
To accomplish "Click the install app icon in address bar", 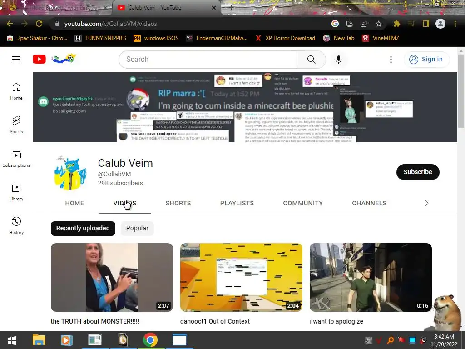I will [x=350, y=24].
